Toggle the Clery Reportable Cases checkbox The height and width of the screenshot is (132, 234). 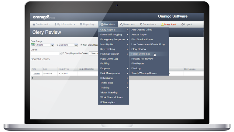tap(63, 53)
